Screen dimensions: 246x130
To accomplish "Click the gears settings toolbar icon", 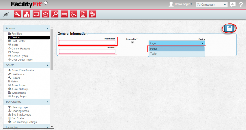I will tap(92, 14).
